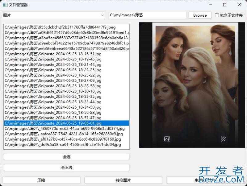Maximize the 文件管理器 window
Image resolution: width=247 pixels, height=186 pixels.
[x=224, y=5]
